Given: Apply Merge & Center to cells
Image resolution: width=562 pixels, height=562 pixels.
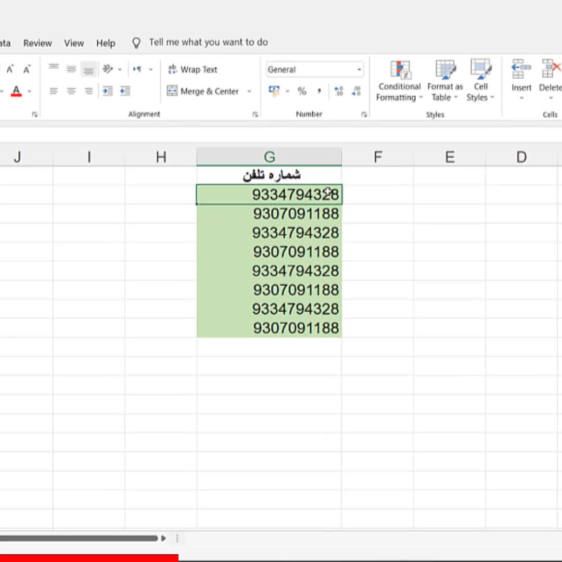Looking at the screenshot, I should [x=203, y=92].
